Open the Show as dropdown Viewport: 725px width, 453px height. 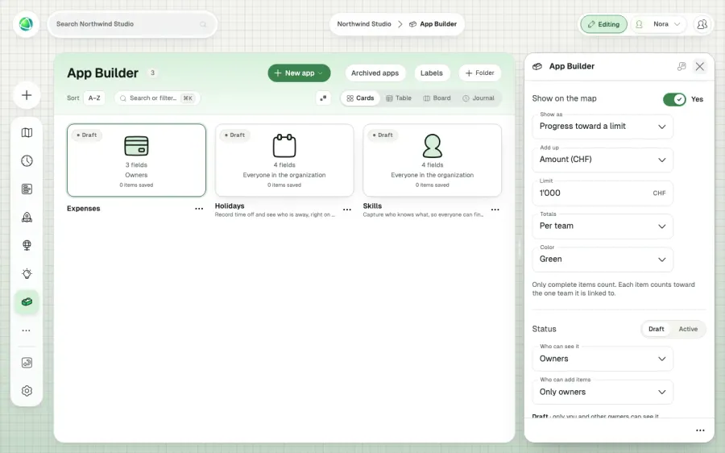(x=603, y=127)
